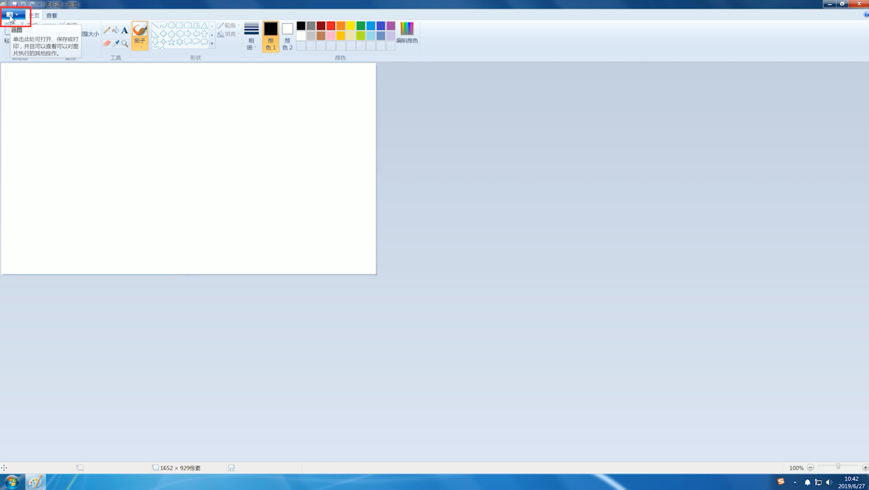Open the Windows Start menu
This screenshot has height=490, width=869.
point(12,482)
